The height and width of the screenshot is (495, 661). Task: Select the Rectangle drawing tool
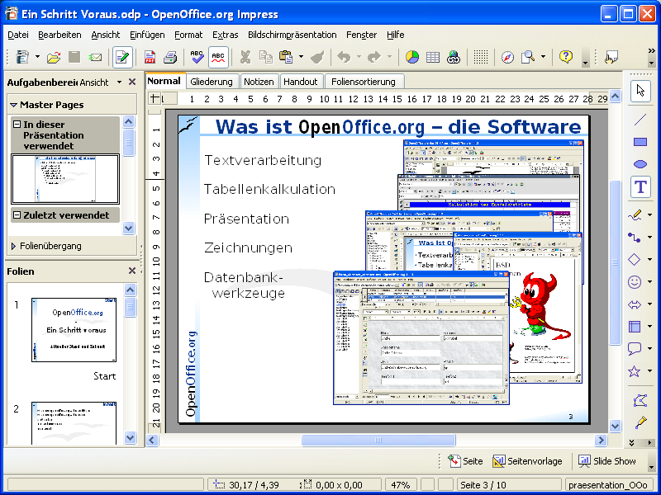click(640, 142)
